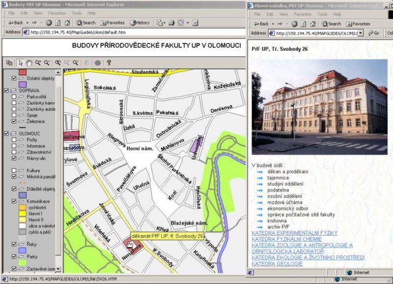
Task: Open Favorites pane in Budovy PRF window
Action: [112, 23]
